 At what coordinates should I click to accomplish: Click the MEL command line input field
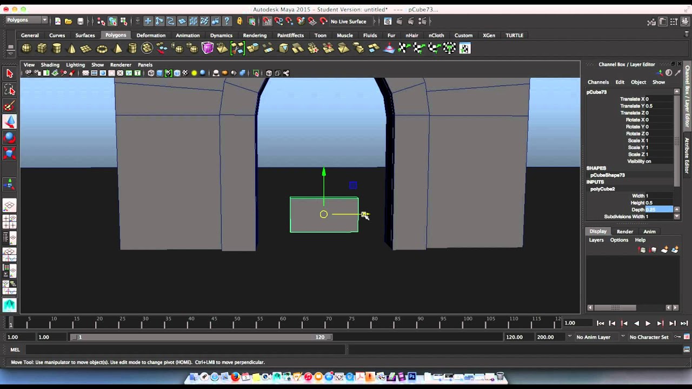click(184, 350)
